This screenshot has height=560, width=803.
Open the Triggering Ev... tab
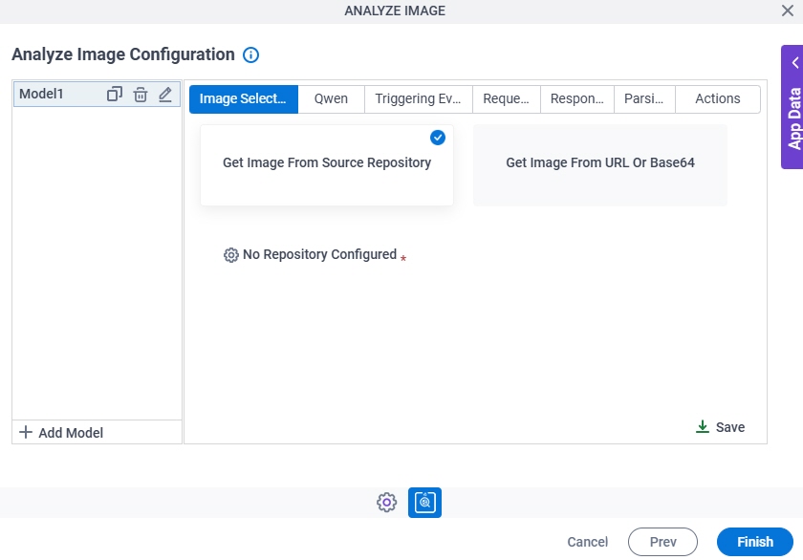click(x=418, y=98)
